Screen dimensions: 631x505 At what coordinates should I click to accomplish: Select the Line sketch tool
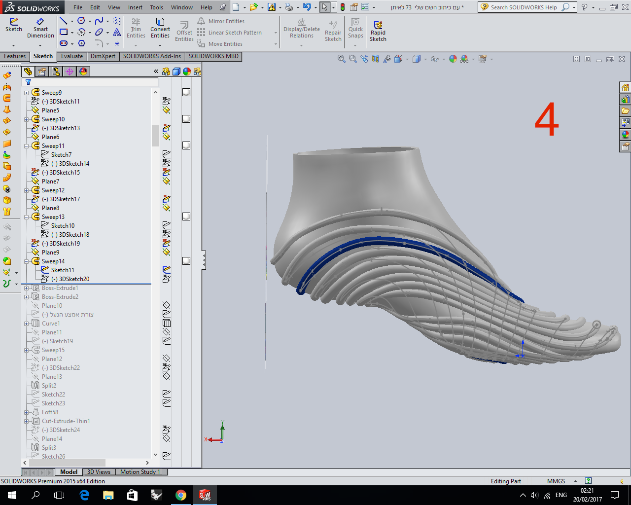(x=64, y=21)
